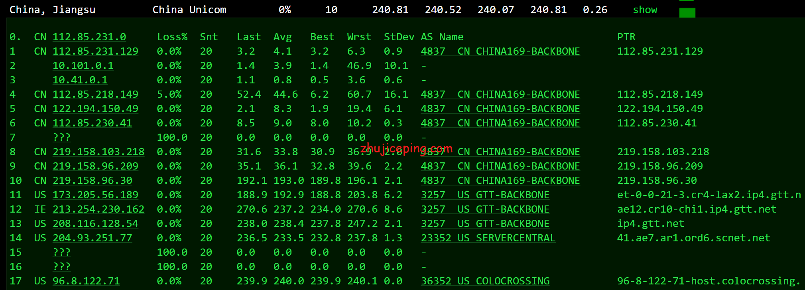Select the 193.0 avg value at hop 10

coord(289,181)
